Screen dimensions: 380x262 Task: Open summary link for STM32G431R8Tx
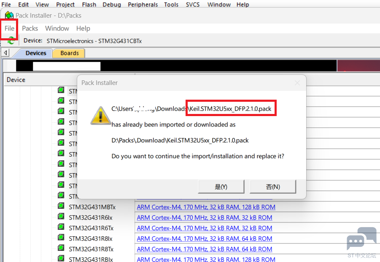click(x=205, y=249)
